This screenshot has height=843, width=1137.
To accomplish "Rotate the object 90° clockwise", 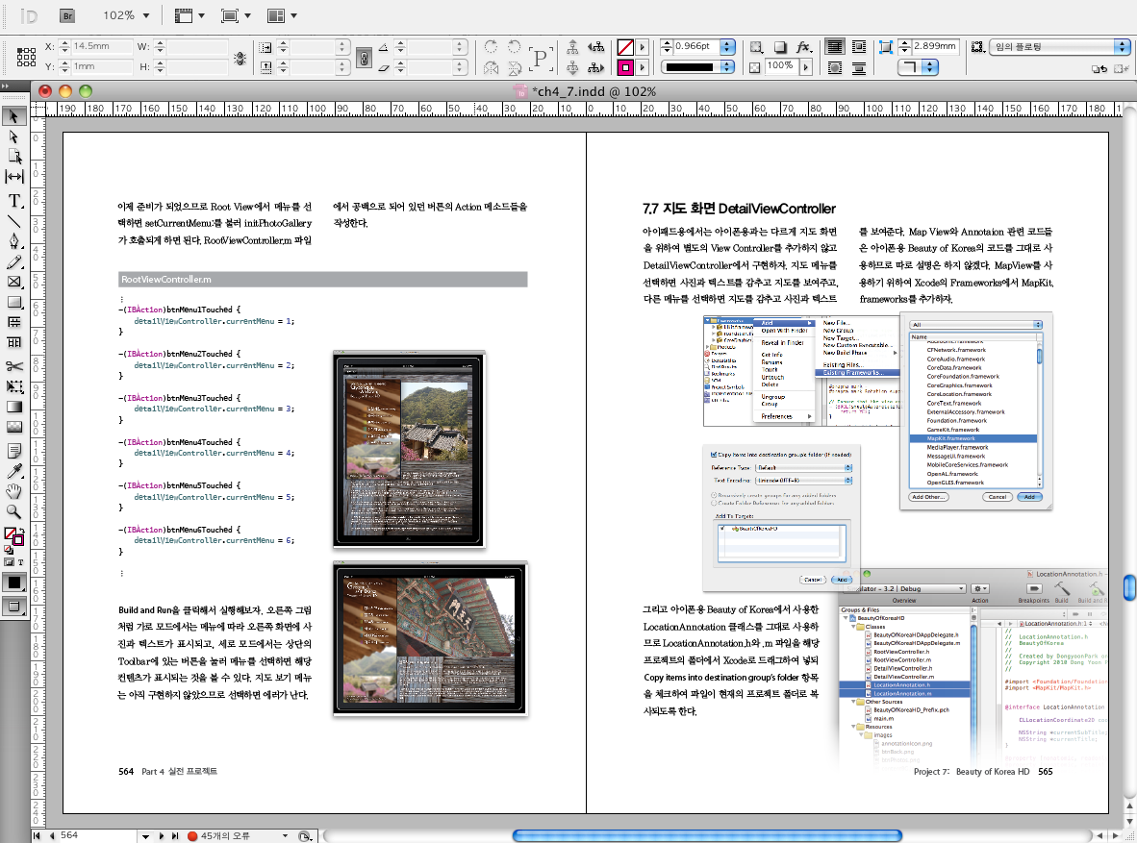I will coord(492,46).
